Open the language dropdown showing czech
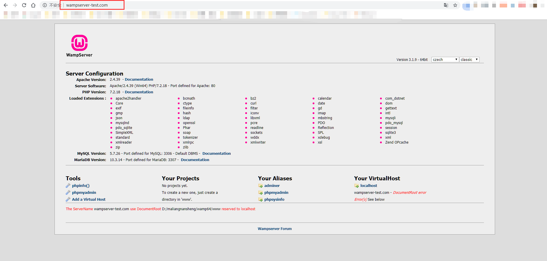The width and height of the screenshot is (547, 261). pyautogui.click(x=445, y=59)
